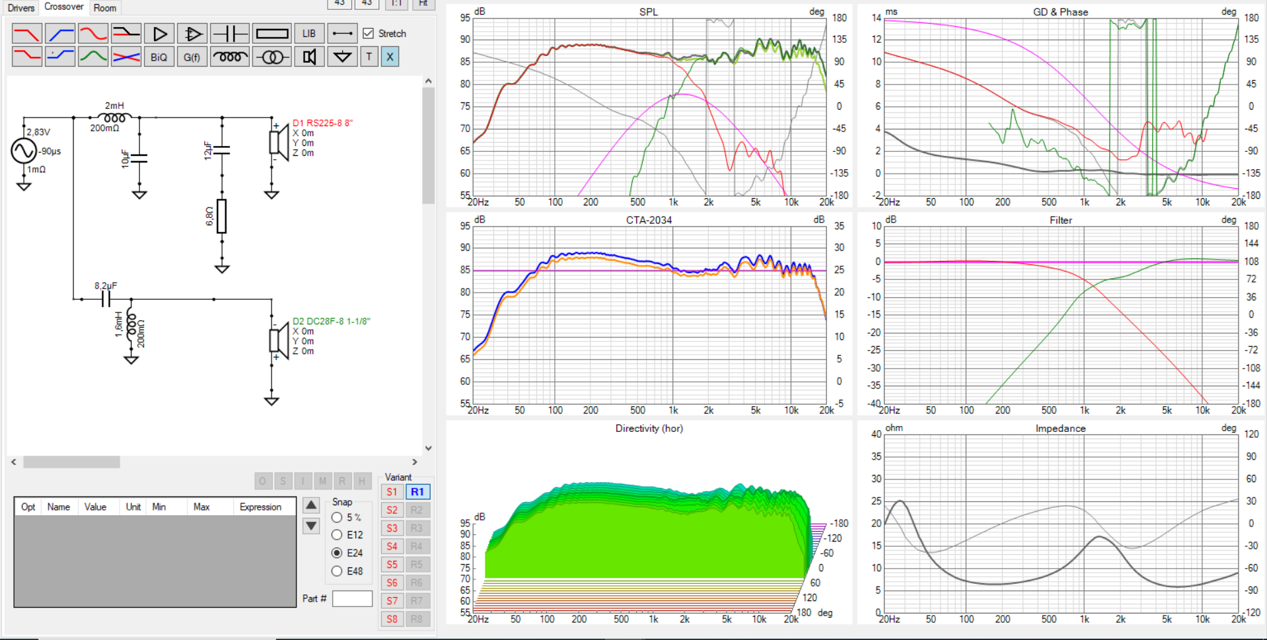Sort by the Name column header

click(59, 507)
